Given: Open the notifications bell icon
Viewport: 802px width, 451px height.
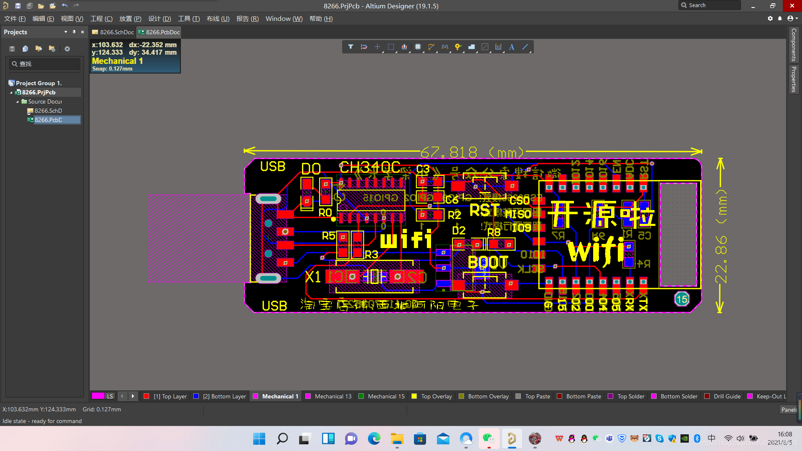Looking at the screenshot, I should coord(780,18).
